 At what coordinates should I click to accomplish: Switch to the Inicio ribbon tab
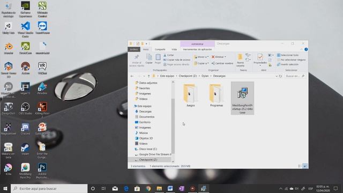point(146,49)
